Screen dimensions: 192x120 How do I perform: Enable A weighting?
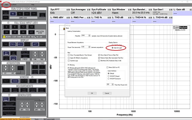[35, 67]
